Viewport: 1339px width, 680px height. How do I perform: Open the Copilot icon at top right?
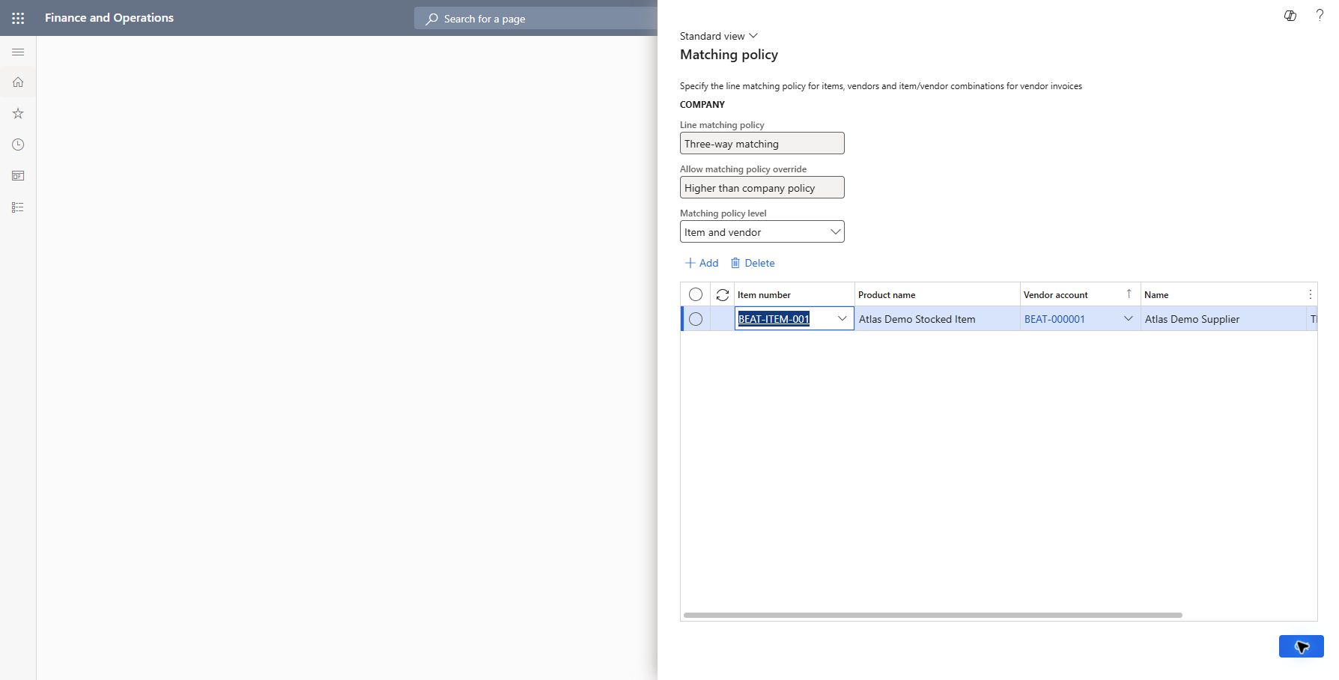pyautogui.click(x=1290, y=16)
